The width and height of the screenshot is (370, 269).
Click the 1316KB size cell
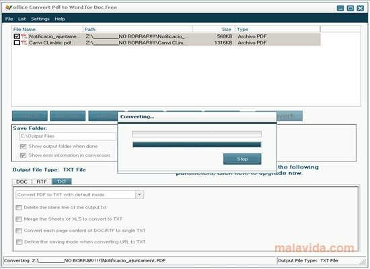(223, 43)
